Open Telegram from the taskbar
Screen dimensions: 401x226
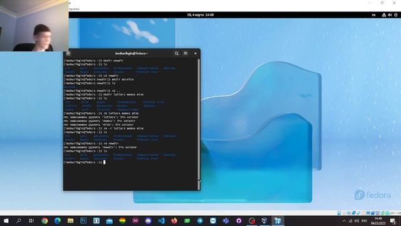[x=200, y=220]
